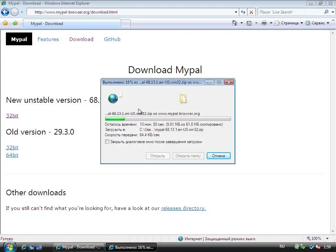Click the disabled Открыть button

click(x=158, y=156)
